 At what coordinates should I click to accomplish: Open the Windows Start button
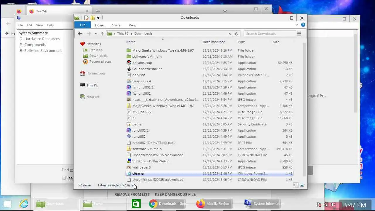pyautogui.click(x=7, y=204)
